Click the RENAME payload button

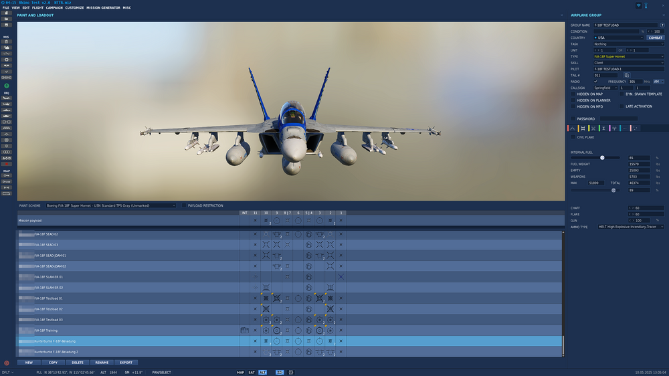click(102, 363)
